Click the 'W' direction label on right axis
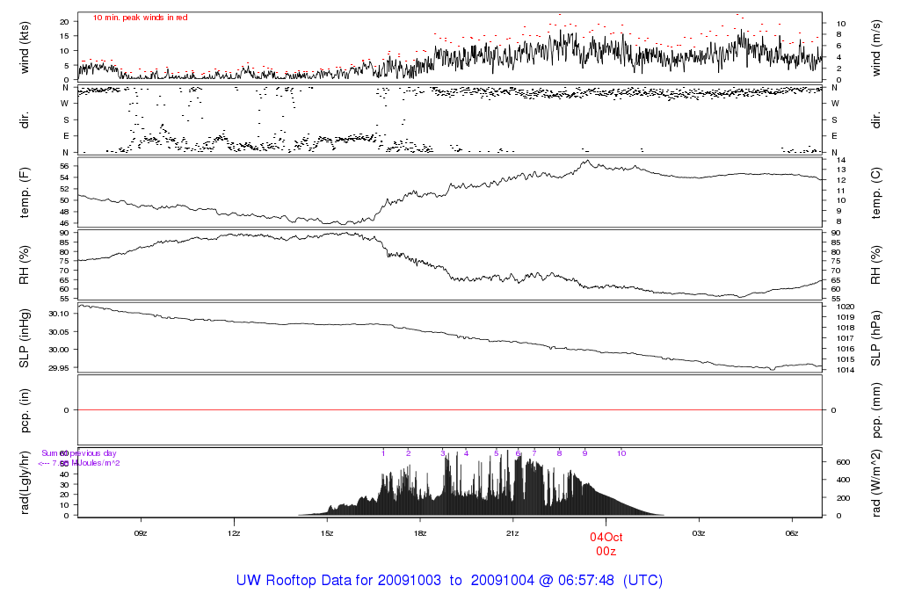The image size is (900, 615). point(835,104)
